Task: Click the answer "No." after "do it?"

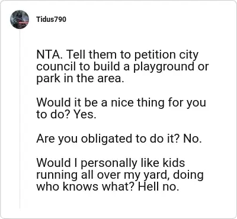Action: click(x=193, y=139)
